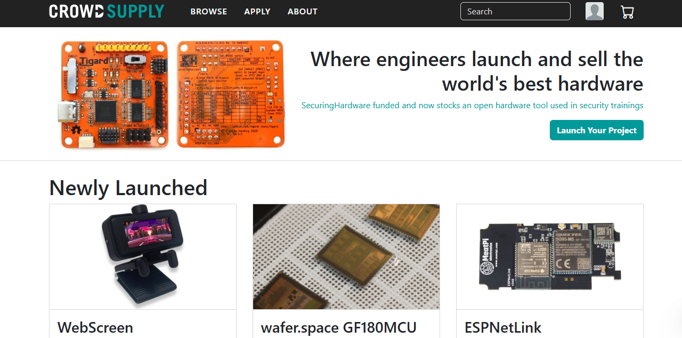Click the hero headline about engineers
Screen dimensions: 682x338
[x=477, y=71]
